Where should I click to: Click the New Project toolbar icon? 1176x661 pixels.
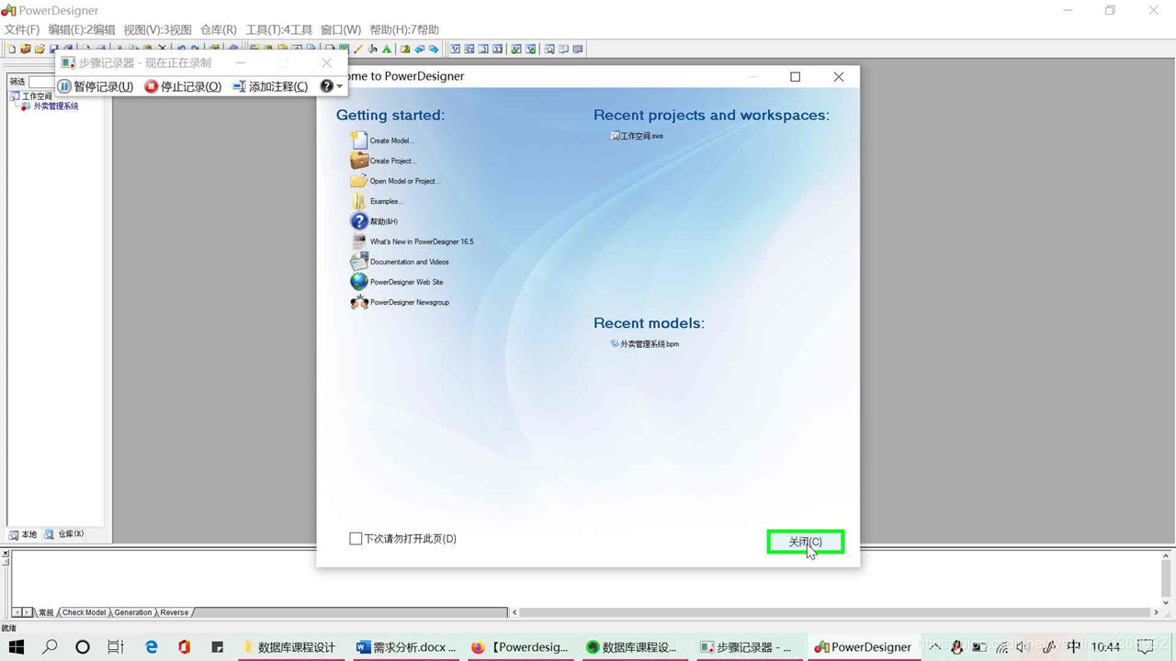26,50
